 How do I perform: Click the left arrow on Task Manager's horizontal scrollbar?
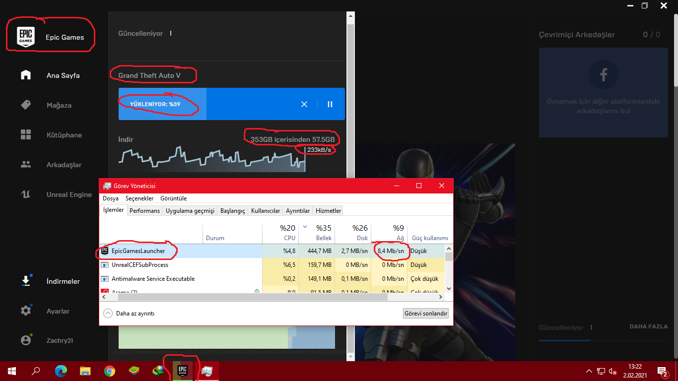[x=104, y=297]
